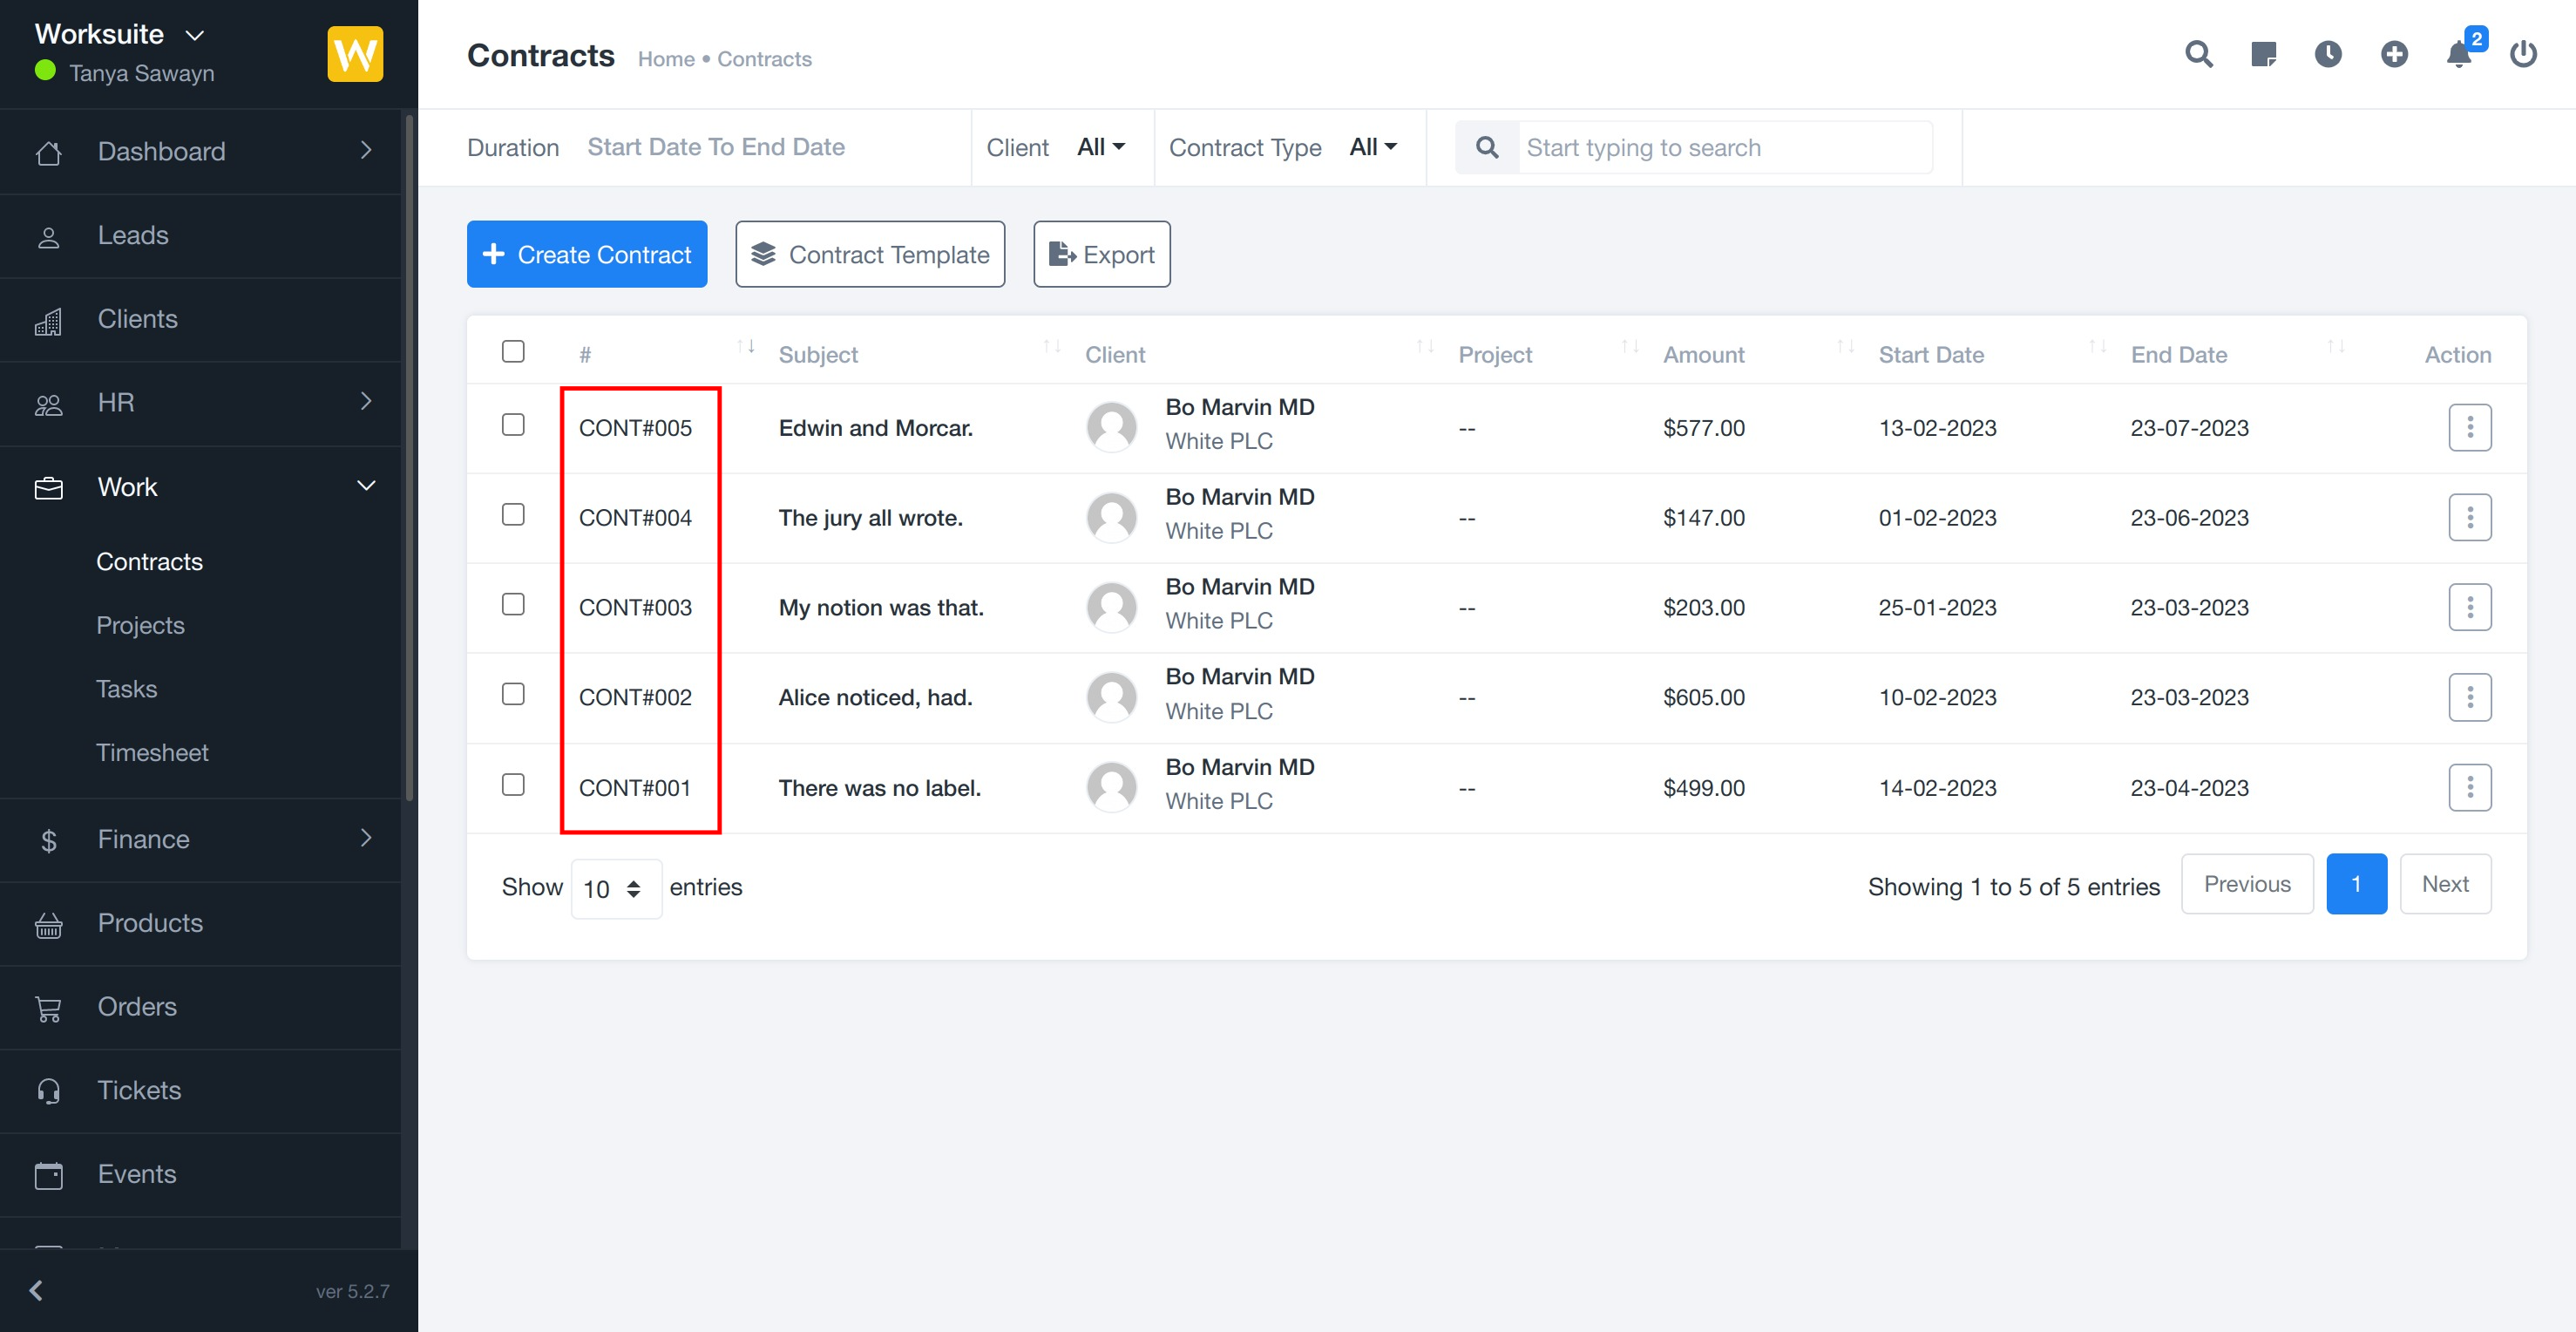Open the Show entries count selector
This screenshot has height=1332, width=2576.
tap(615, 888)
